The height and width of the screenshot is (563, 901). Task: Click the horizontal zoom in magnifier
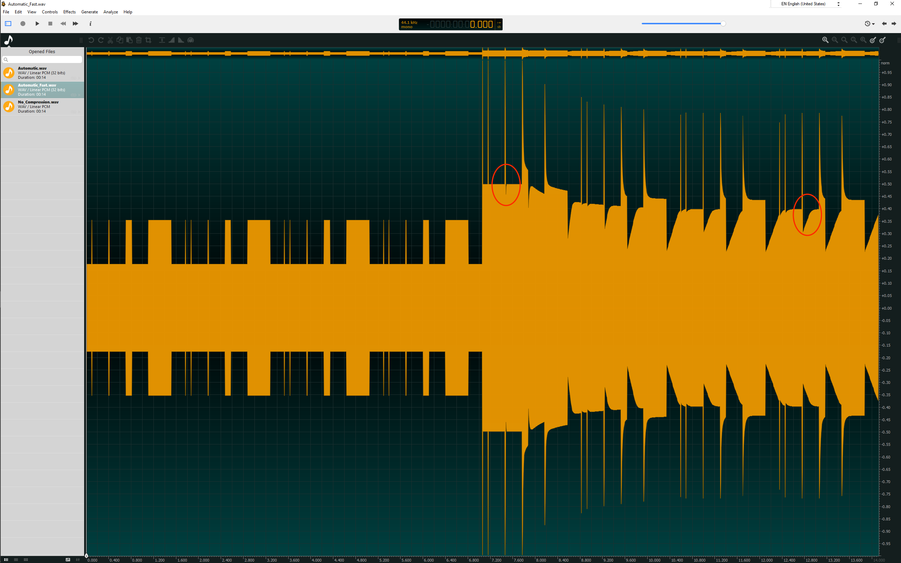pos(825,40)
